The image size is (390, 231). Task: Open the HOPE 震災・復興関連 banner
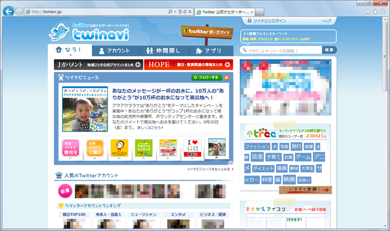[189, 64]
